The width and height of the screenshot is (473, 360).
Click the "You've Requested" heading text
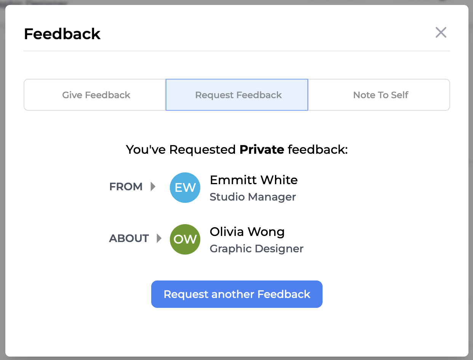(x=181, y=150)
